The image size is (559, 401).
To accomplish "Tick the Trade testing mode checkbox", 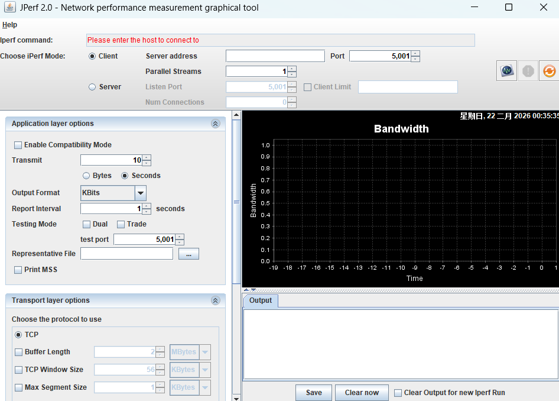I will click(x=121, y=224).
